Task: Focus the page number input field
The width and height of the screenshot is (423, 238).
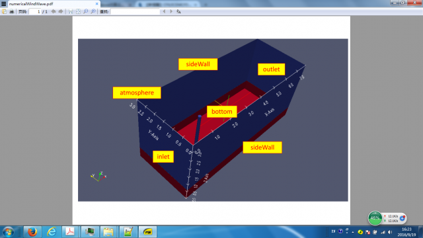Action: 35,12
